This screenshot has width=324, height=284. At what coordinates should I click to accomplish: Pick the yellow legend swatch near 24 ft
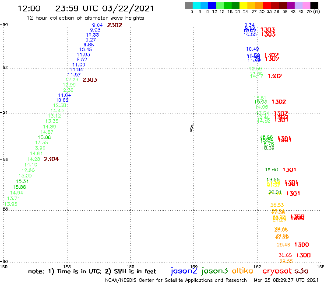(243, 5)
